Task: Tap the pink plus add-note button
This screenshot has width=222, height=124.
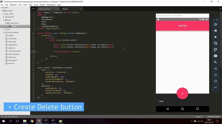Action: pyautogui.click(x=182, y=93)
